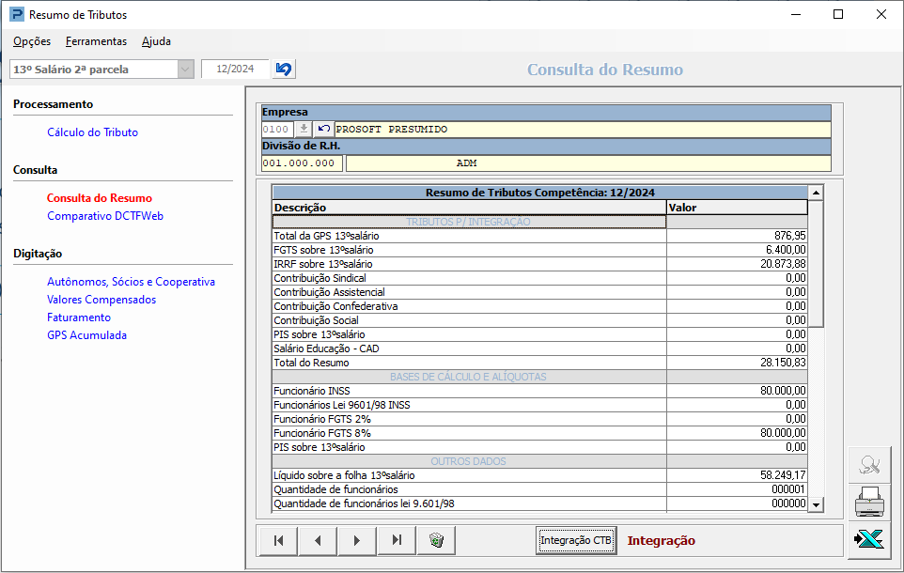This screenshot has height=573, width=904.
Task: Go to the next record
Action: 357,541
